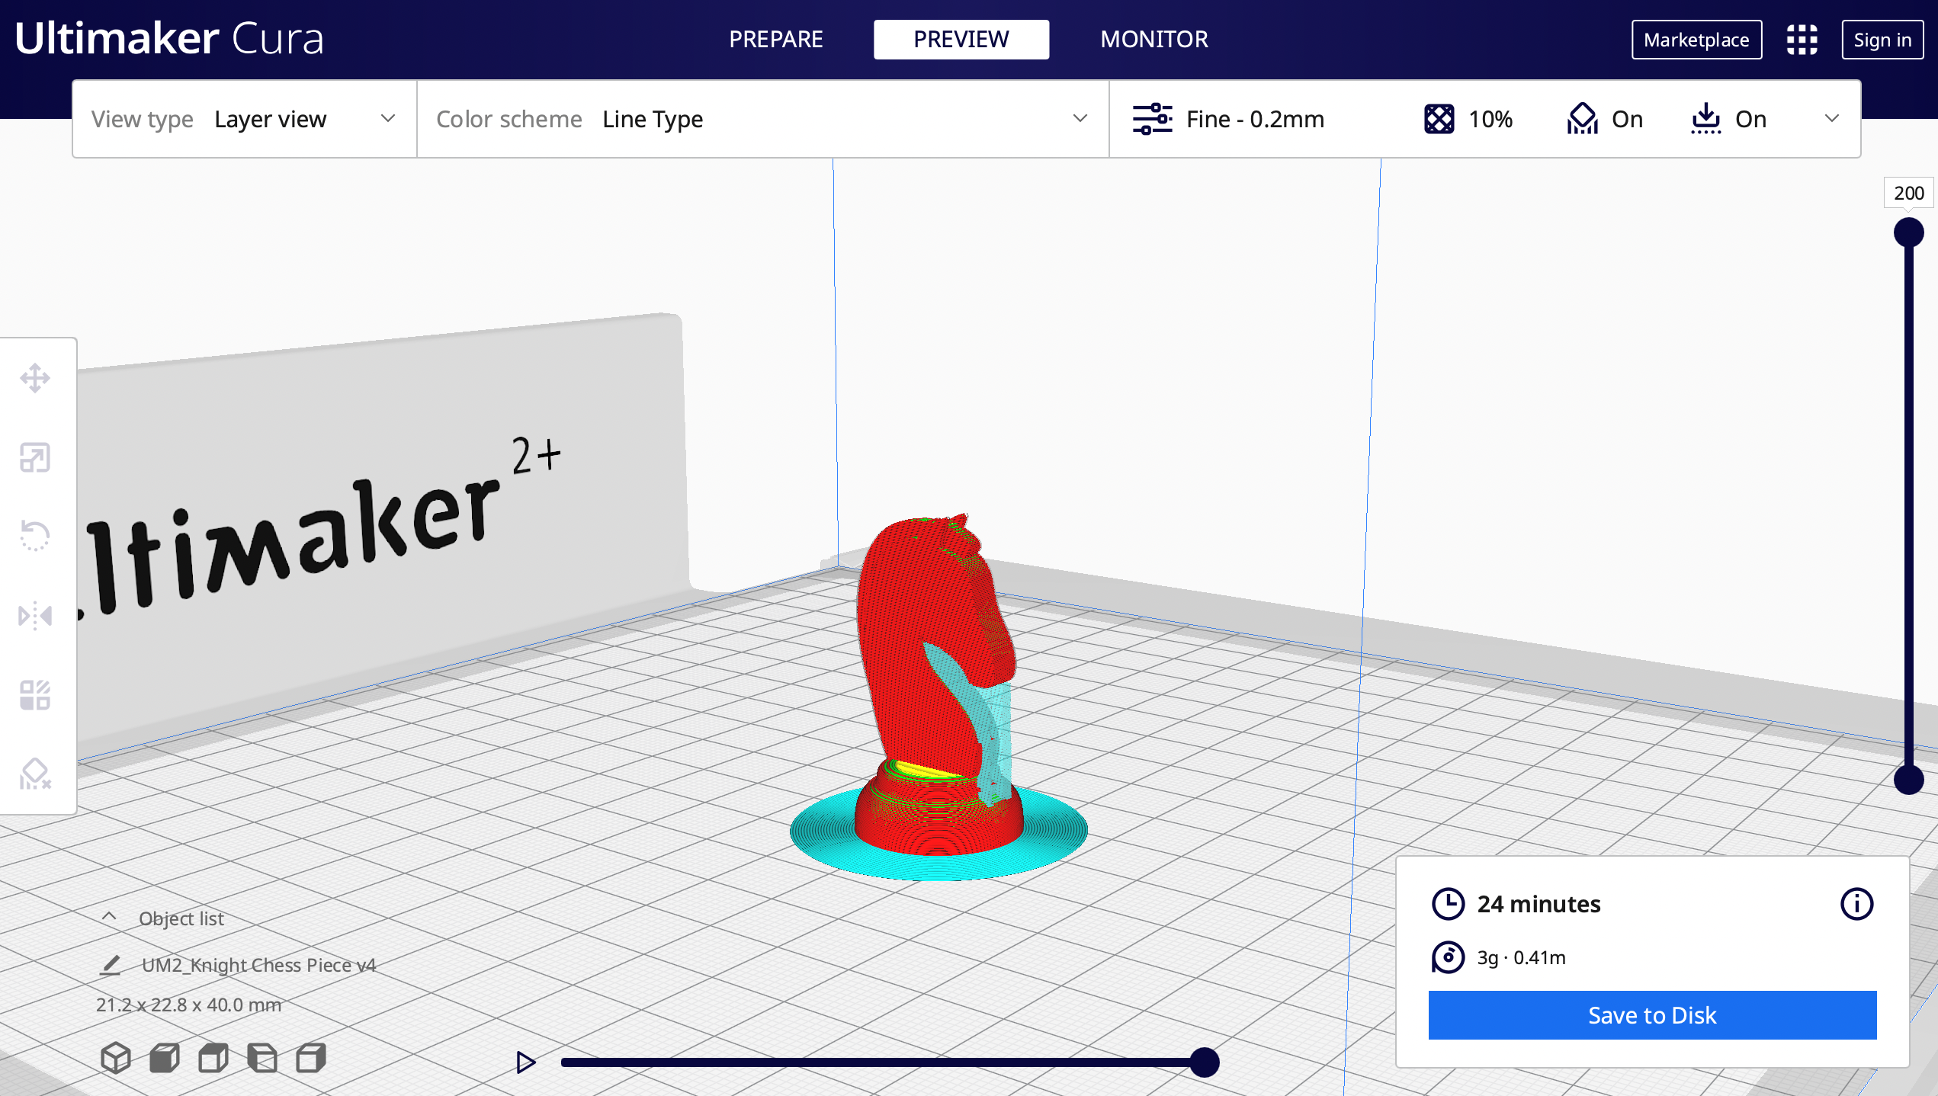Screen dimensions: 1938x1096
Task: Click the simulation path slider handle
Action: (x=1205, y=1062)
